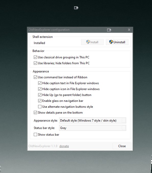Toggle Hide caption text in File Explorer

pos(40,83)
